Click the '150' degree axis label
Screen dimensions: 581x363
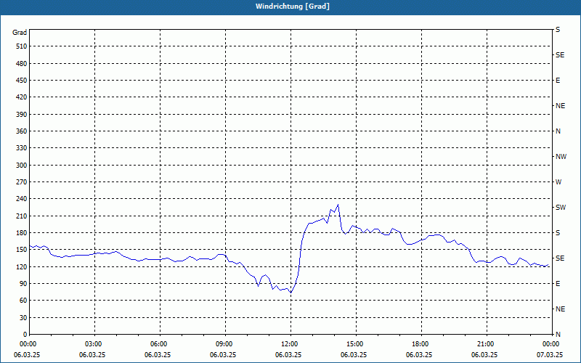point(22,250)
